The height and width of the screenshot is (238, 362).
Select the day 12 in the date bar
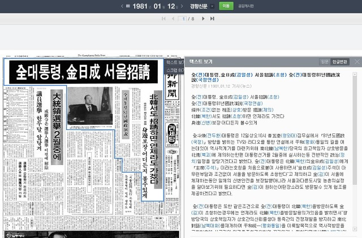pyautogui.click(x=171, y=6)
